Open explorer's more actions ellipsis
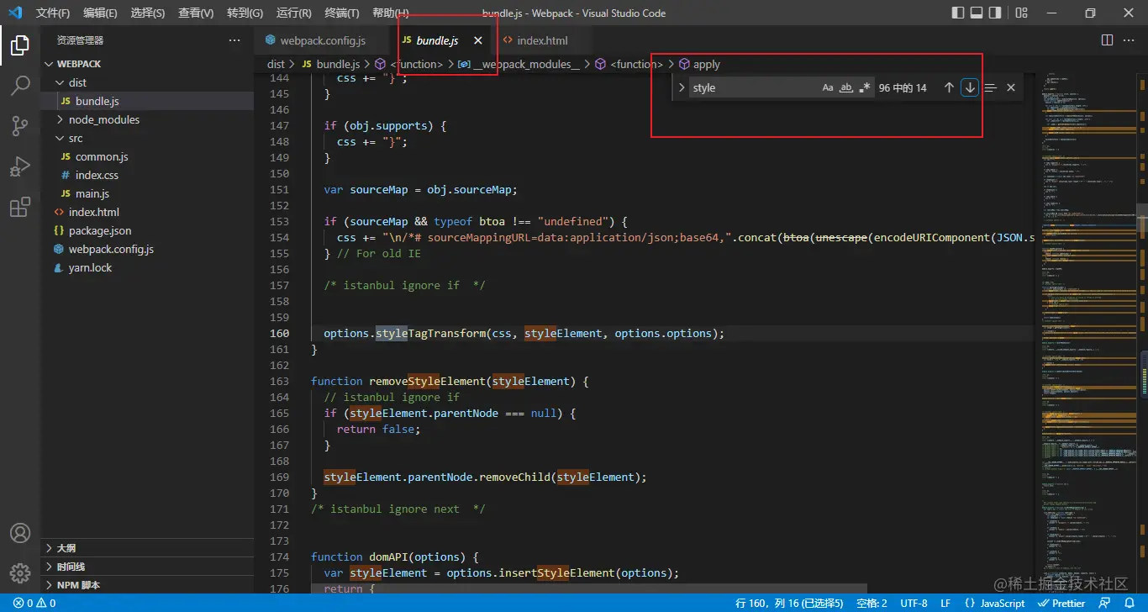Screen dimensions: 1148x612 [234, 40]
